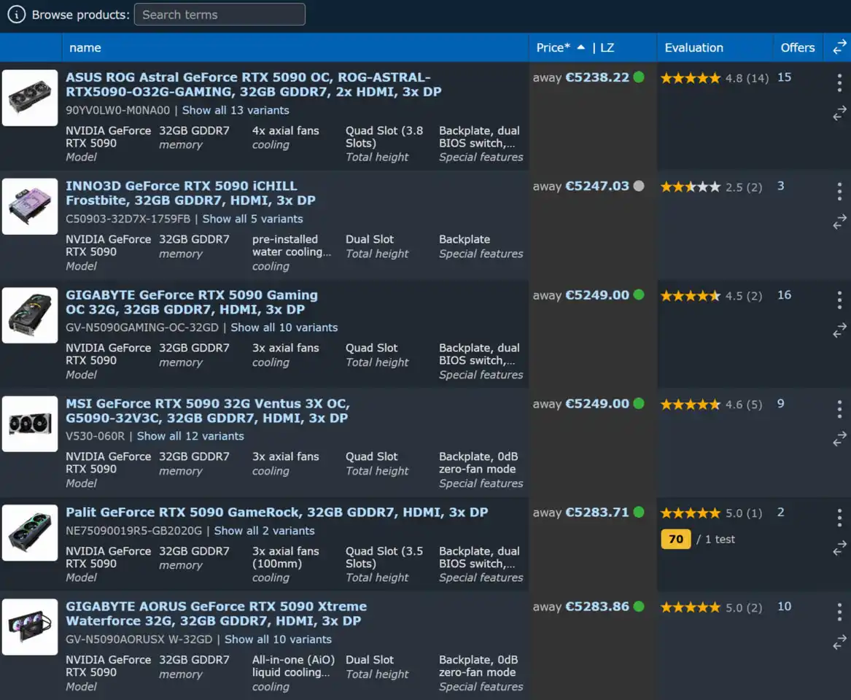Screen dimensions: 851x700
Task: Open INNO3D GeForce RTX 5090 iCHILL Frostbite link
Action: click(x=190, y=193)
